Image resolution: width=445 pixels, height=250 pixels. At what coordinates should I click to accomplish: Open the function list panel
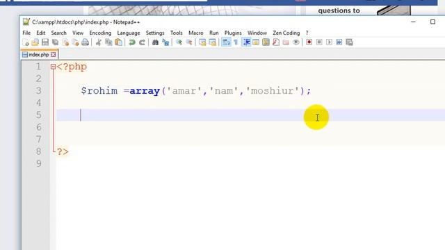pyautogui.click(x=276, y=42)
